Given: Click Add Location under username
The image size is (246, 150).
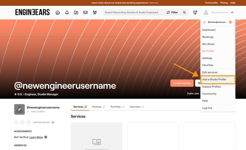Looking at the screenshot, I should pos(38,111).
